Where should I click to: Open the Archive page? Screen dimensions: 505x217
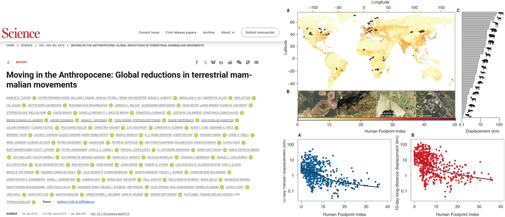[x=209, y=33]
